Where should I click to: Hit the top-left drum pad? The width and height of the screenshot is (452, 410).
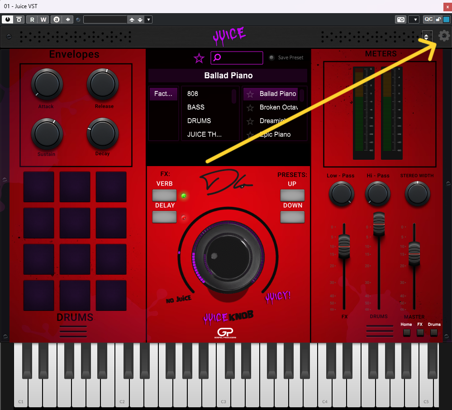pyautogui.click(x=38, y=187)
